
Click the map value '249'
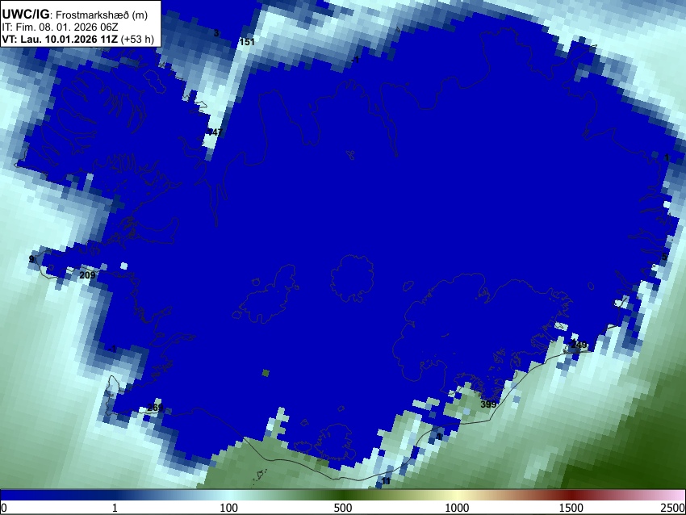[x=579, y=345]
